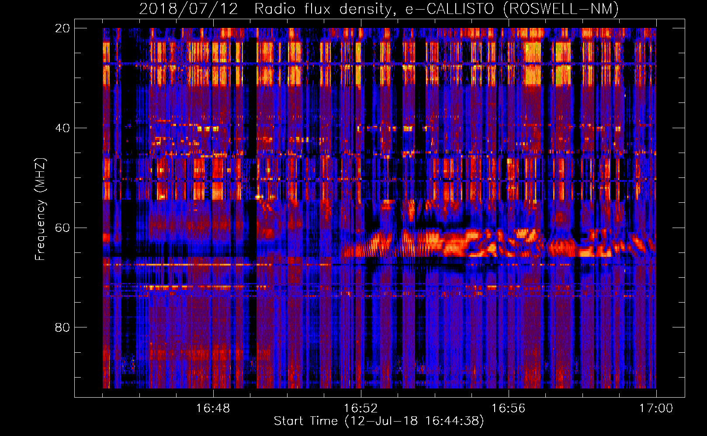Viewport: 707px width, 436px height.
Task: Click the 16:56 time tick label
Action: (508, 409)
